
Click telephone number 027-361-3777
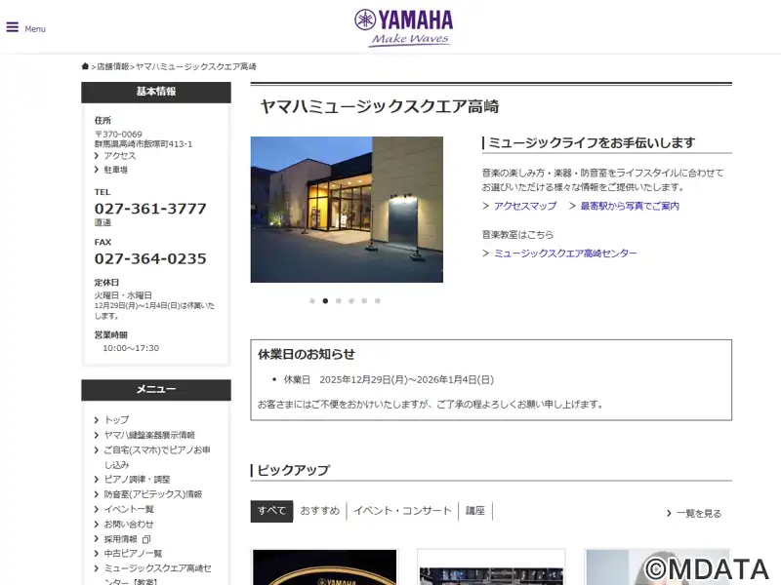pyautogui.click(x=150, y=209)
